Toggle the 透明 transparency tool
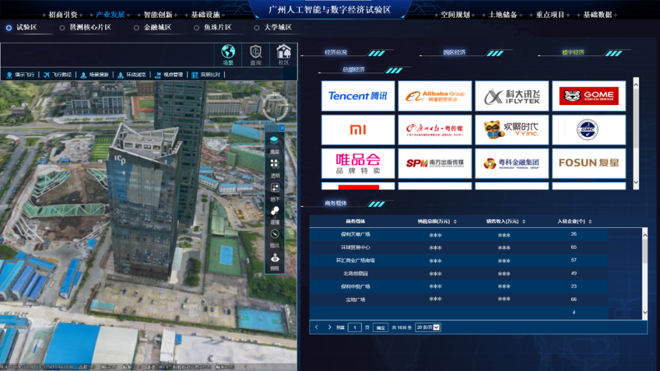The width and height of the screenshot is (660, 371). (x=274, y=168)
